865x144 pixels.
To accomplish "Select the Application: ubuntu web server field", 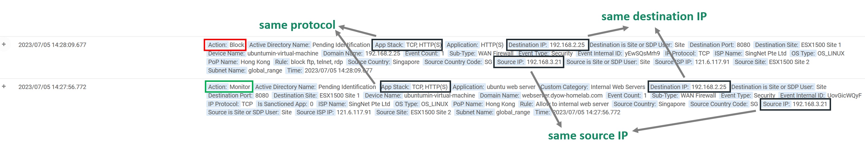I will tap(493, 87).
